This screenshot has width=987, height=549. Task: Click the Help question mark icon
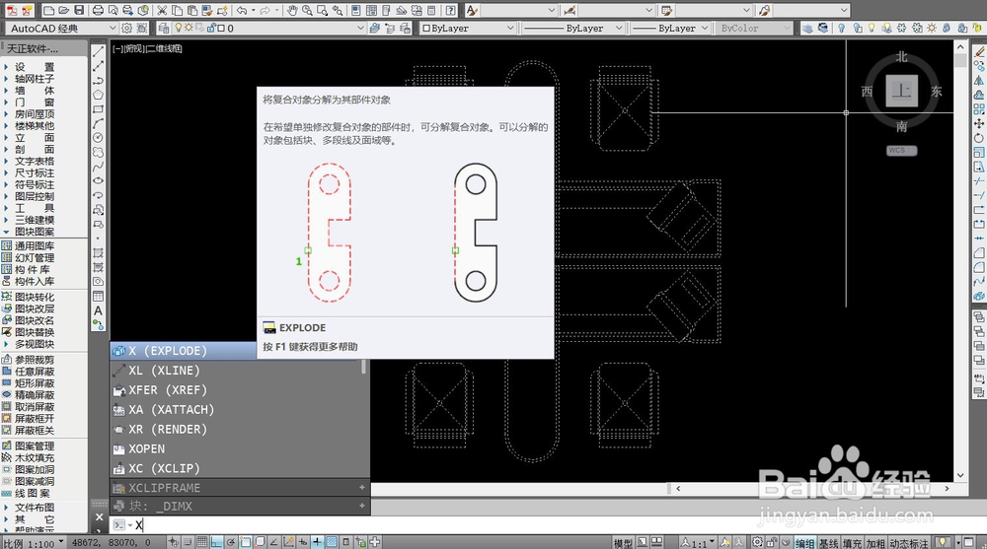click(x=451, y=10)
